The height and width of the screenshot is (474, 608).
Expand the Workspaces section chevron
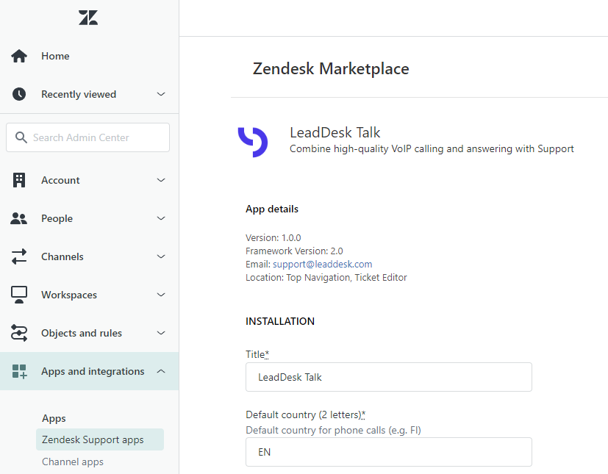pos(161,295)
